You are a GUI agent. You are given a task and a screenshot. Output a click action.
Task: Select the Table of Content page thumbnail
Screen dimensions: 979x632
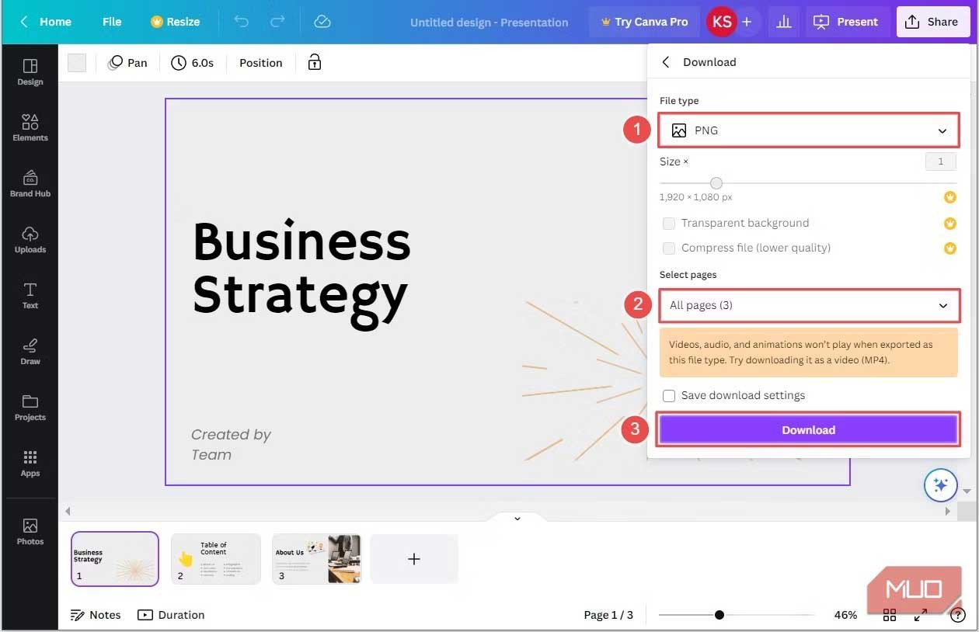[215, 558]
